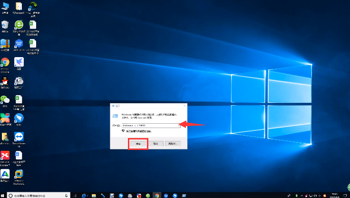Open the spreadsheet file beside WPS 2019
Screen dimensions: 350x198
pos(33,47)
